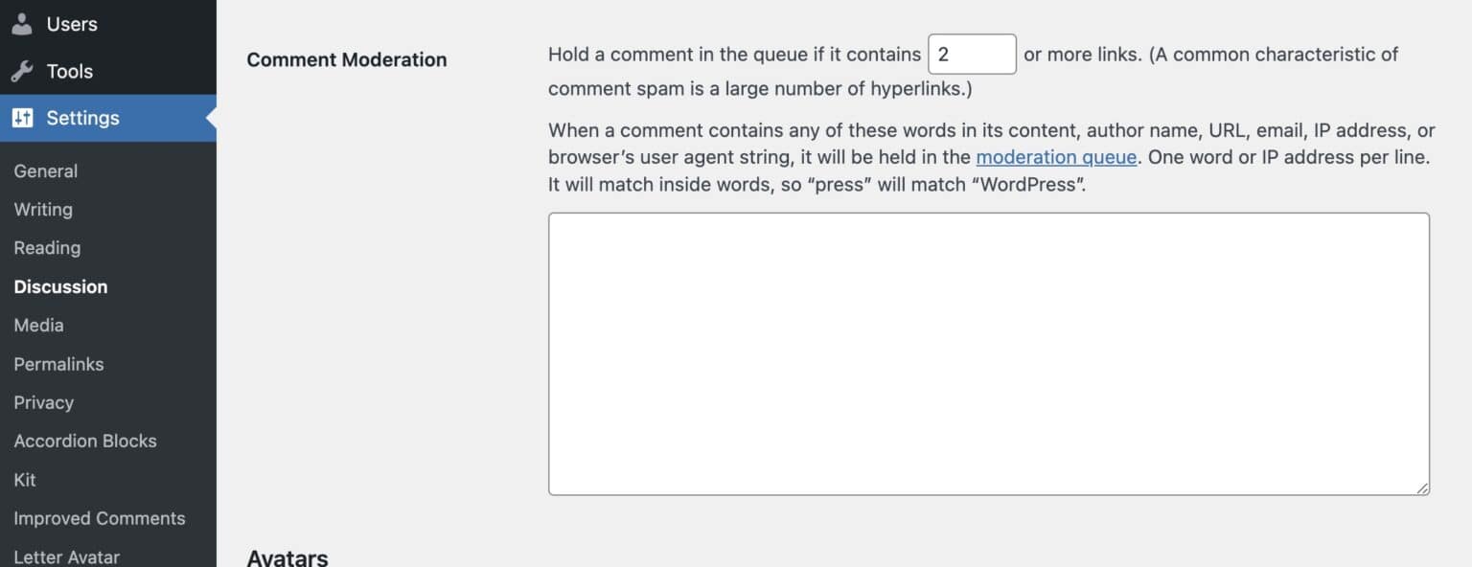Click the textarea resize handle
Screen dimensions: 1472x567
click(x=1422, y=488)
